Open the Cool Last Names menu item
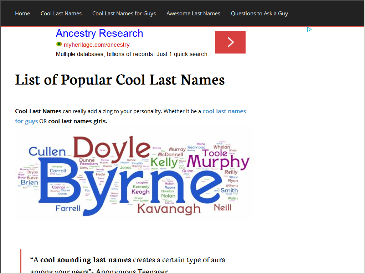 click(x=61, y=14)
